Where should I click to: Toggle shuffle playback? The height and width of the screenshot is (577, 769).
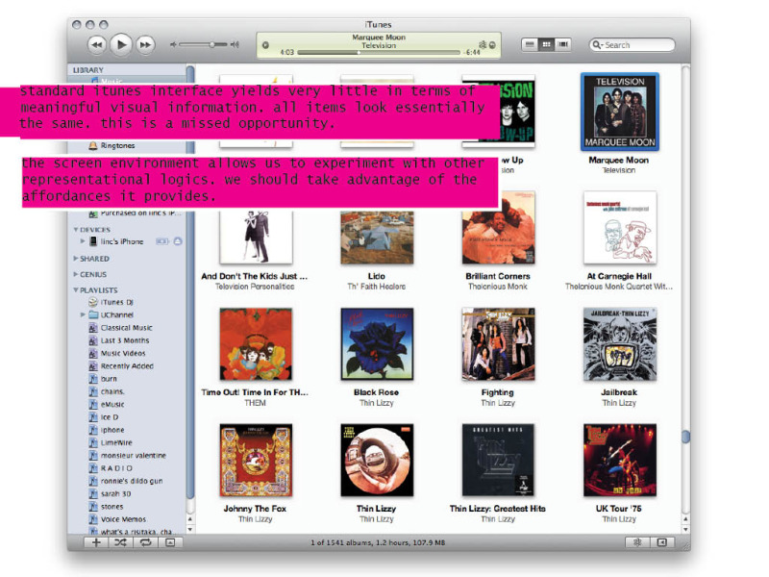121,542
